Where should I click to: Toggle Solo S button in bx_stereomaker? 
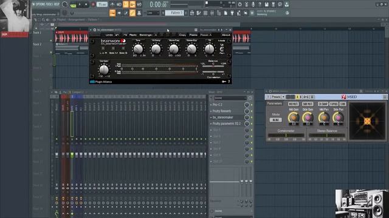click(123, 48)
